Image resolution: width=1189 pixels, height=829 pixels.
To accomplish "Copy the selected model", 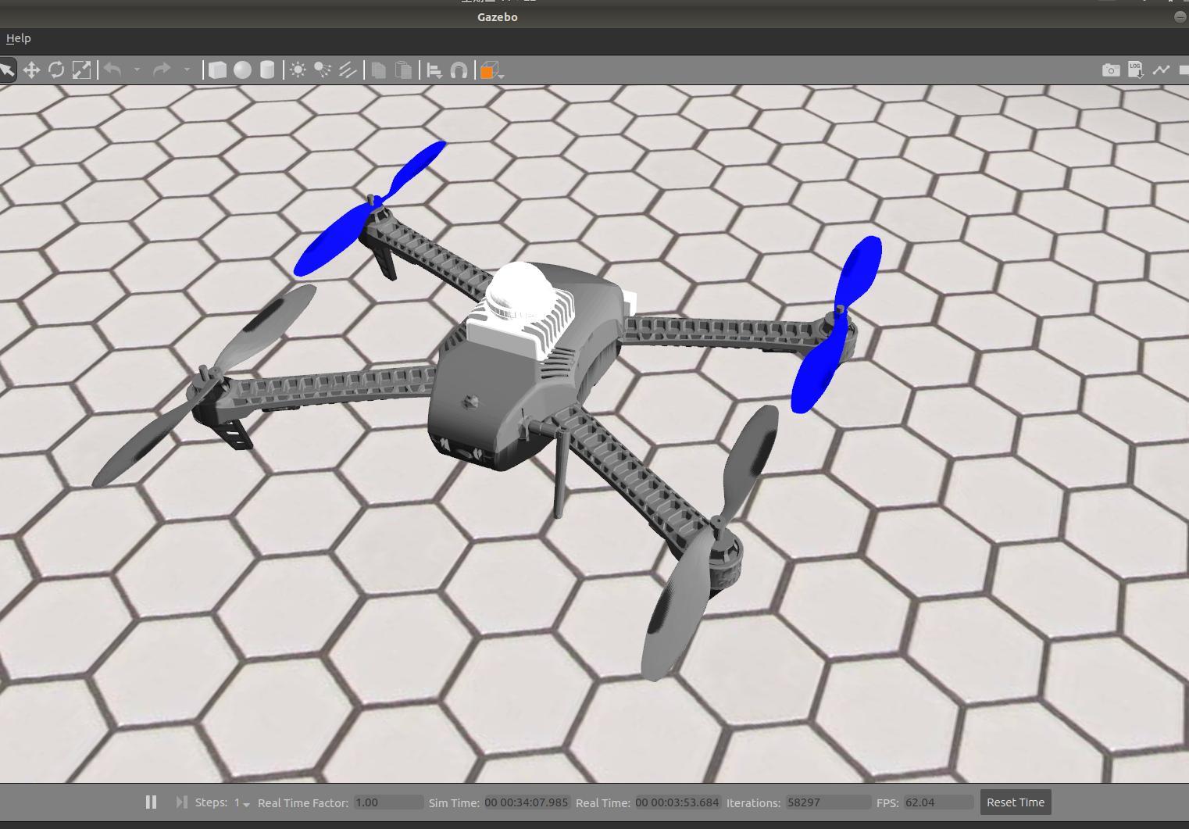I will pyautogui.click(x=378, y=70).
